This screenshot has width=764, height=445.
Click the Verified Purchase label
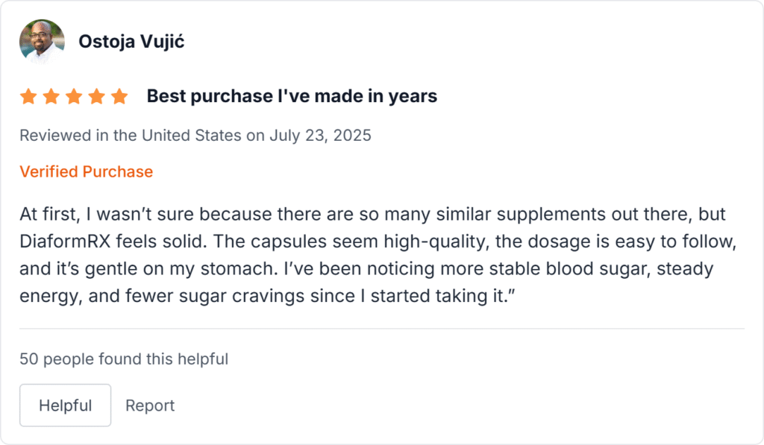[x=86, y=171]
